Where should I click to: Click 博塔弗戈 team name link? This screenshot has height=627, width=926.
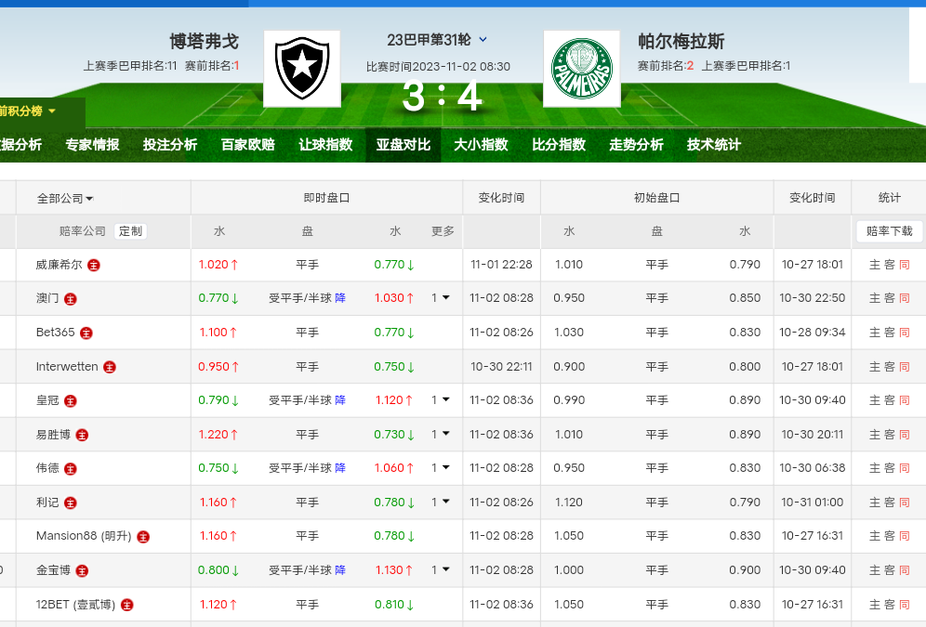click(x=204, y=42)
